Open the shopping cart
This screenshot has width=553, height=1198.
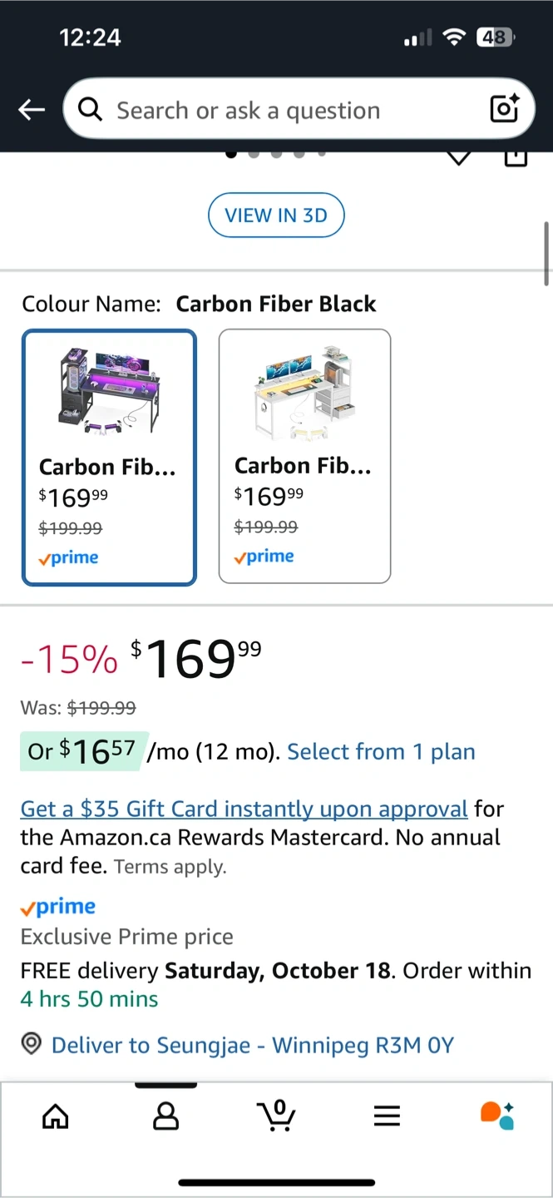tap(278, 1116)
